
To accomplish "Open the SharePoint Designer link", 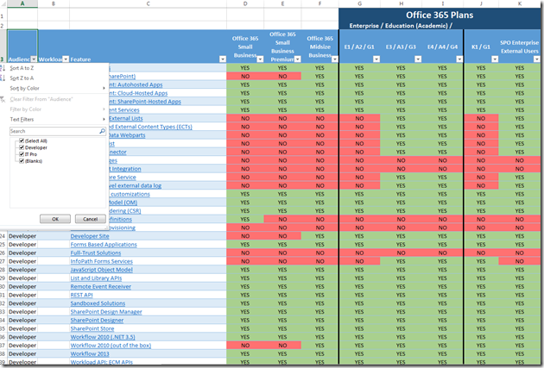I will [98, 320].
